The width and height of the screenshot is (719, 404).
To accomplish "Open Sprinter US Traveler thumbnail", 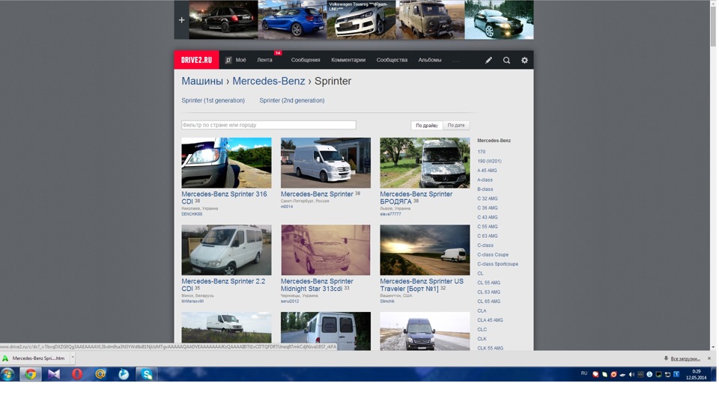I will point(425,250).
